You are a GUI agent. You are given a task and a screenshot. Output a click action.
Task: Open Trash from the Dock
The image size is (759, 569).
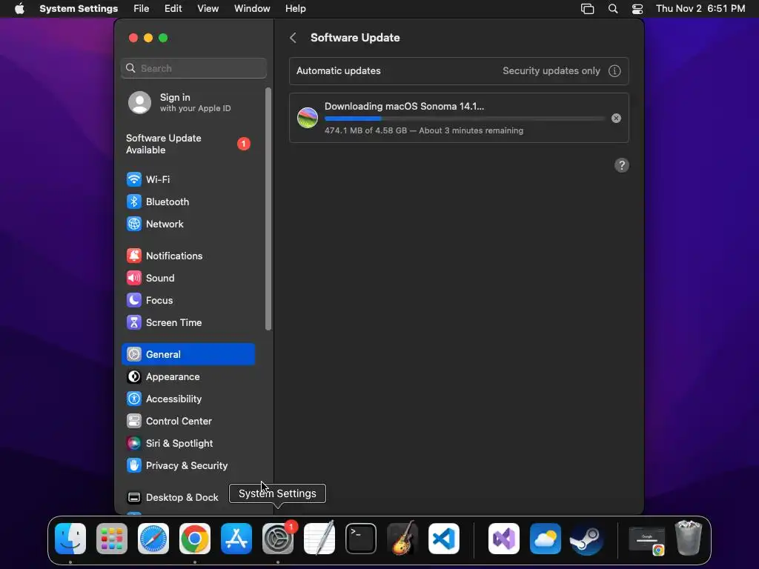point(689,538)
